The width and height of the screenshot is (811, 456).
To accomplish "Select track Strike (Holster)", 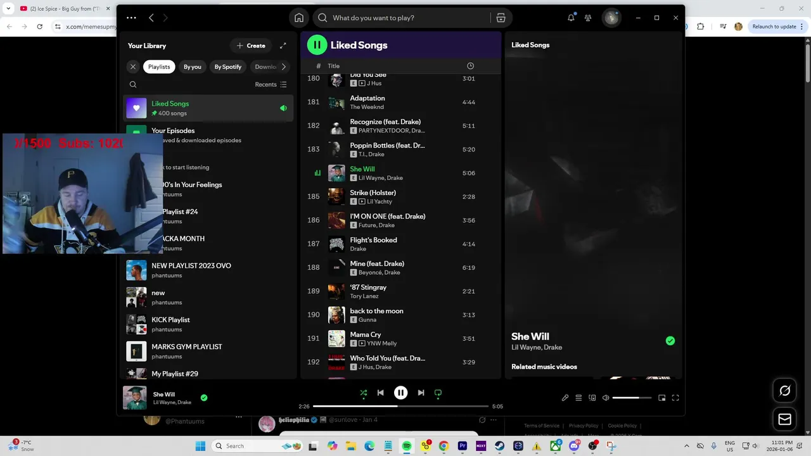I will pos(399,197).
